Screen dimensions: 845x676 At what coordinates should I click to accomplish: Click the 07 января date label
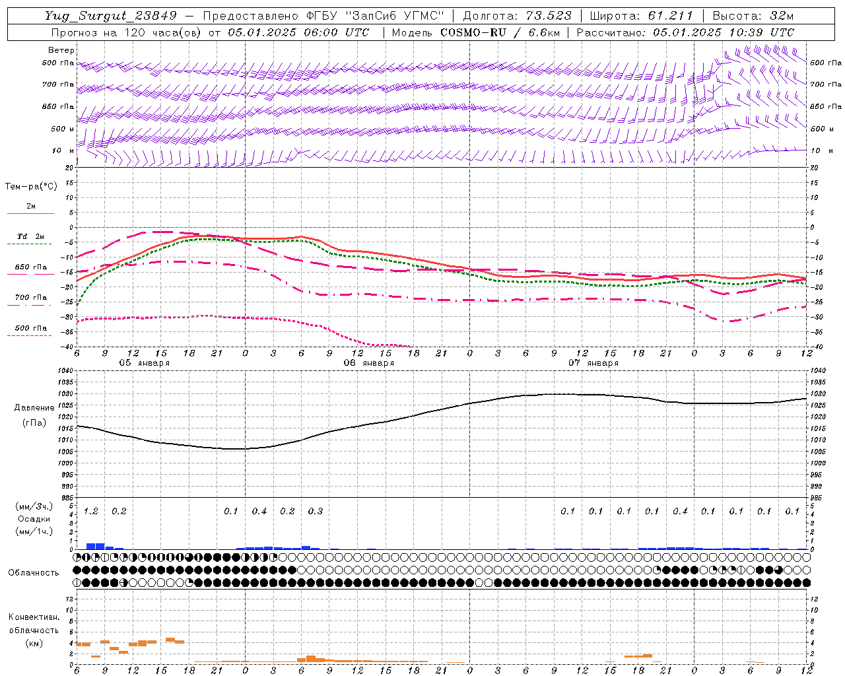(x=593, y=363)
